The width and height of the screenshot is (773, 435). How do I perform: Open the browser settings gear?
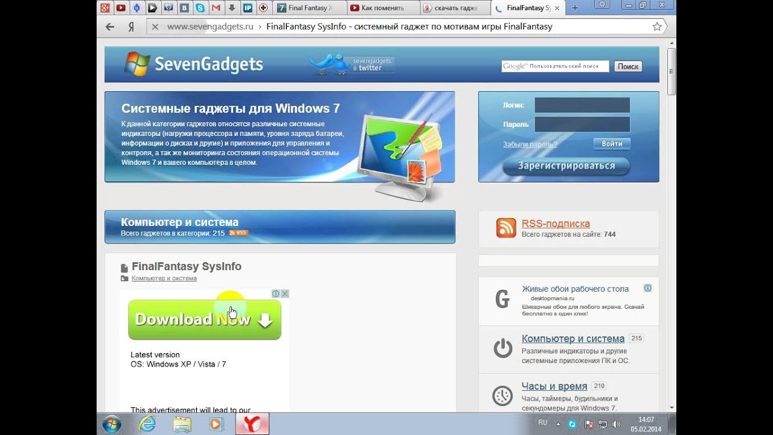[601, 5]
